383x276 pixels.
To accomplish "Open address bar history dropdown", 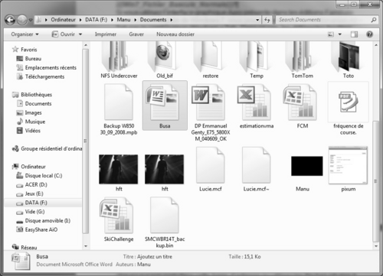I will 257,20.
